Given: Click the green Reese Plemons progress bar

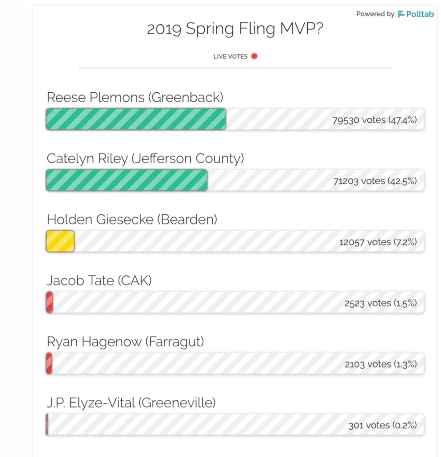Looking at the screenshot, I should coord(136,119).
